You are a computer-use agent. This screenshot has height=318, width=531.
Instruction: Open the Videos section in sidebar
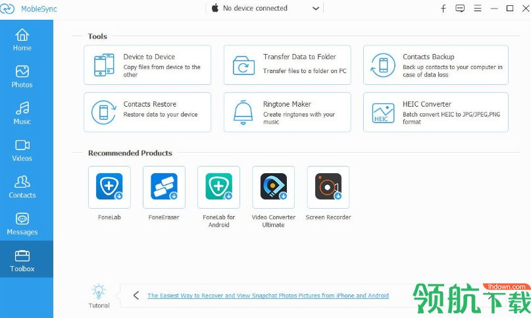22,150
